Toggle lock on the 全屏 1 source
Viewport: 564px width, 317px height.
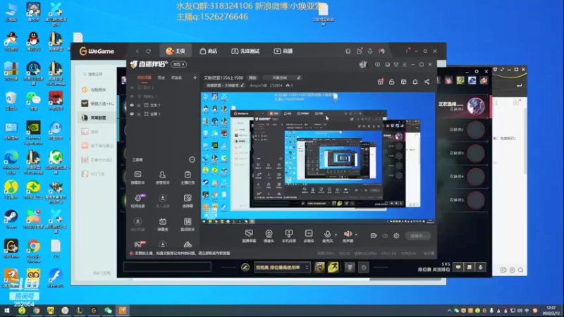[139, 114]
